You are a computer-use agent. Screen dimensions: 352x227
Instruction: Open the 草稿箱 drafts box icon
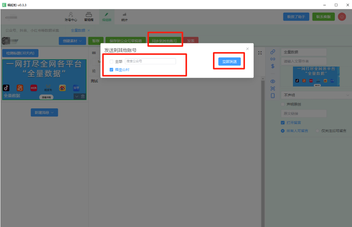(88, 16)
